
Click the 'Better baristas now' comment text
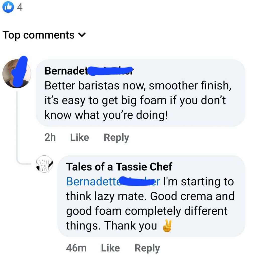click(138, 86)
